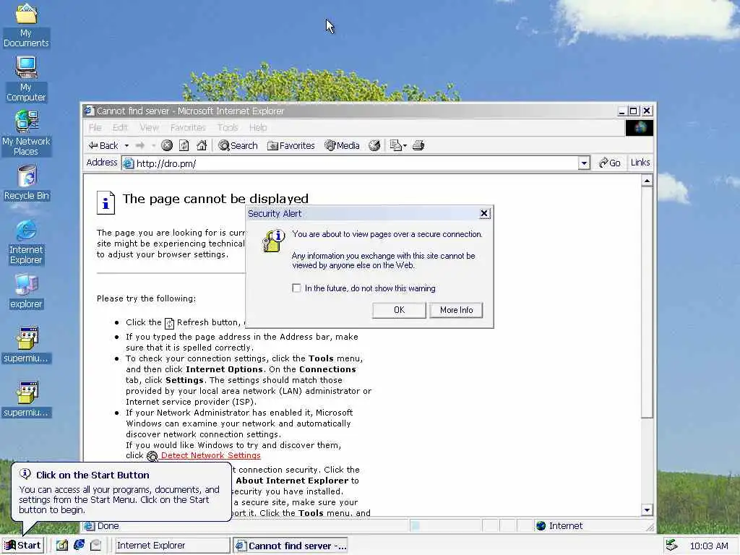Maximize the Internet Explorer window
Image resolution: width=740 pixels, height=555 pixels.
[634, 111]
